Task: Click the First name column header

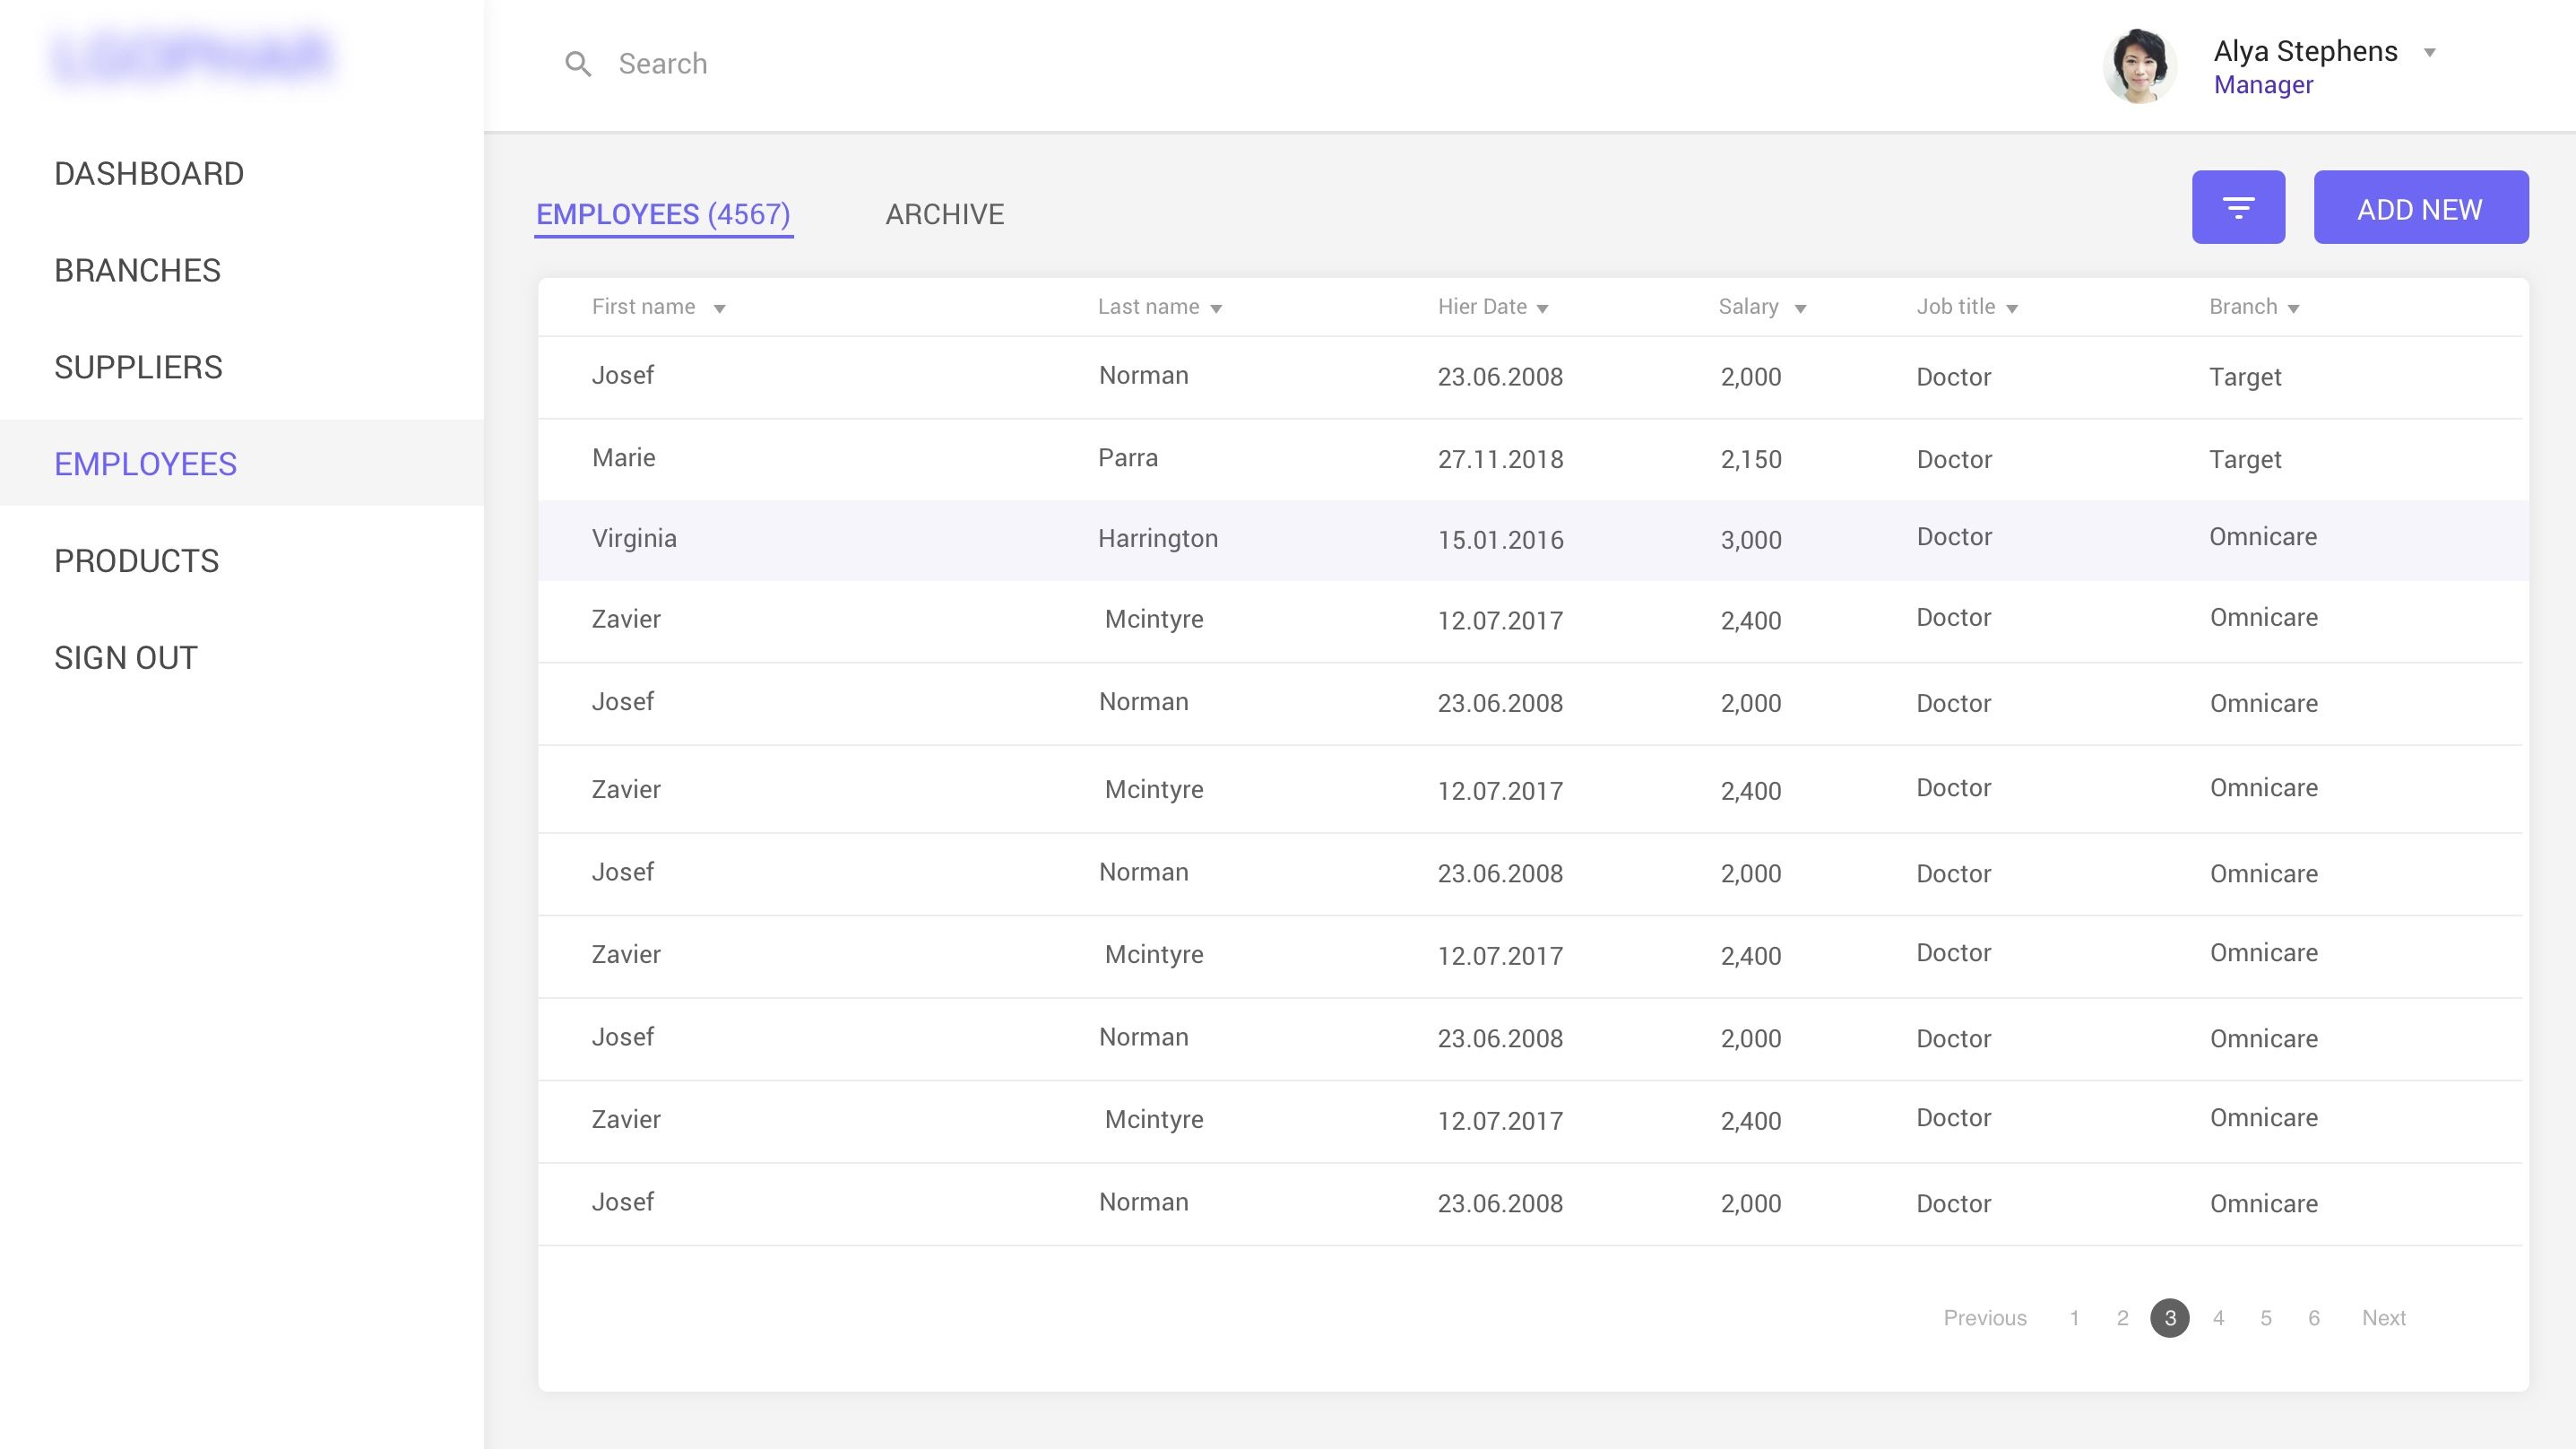Action: click(643, 308)
